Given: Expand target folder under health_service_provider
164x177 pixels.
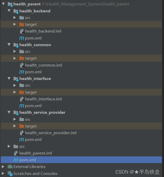Looking at the screenshot, I should (x=14, y=126).
